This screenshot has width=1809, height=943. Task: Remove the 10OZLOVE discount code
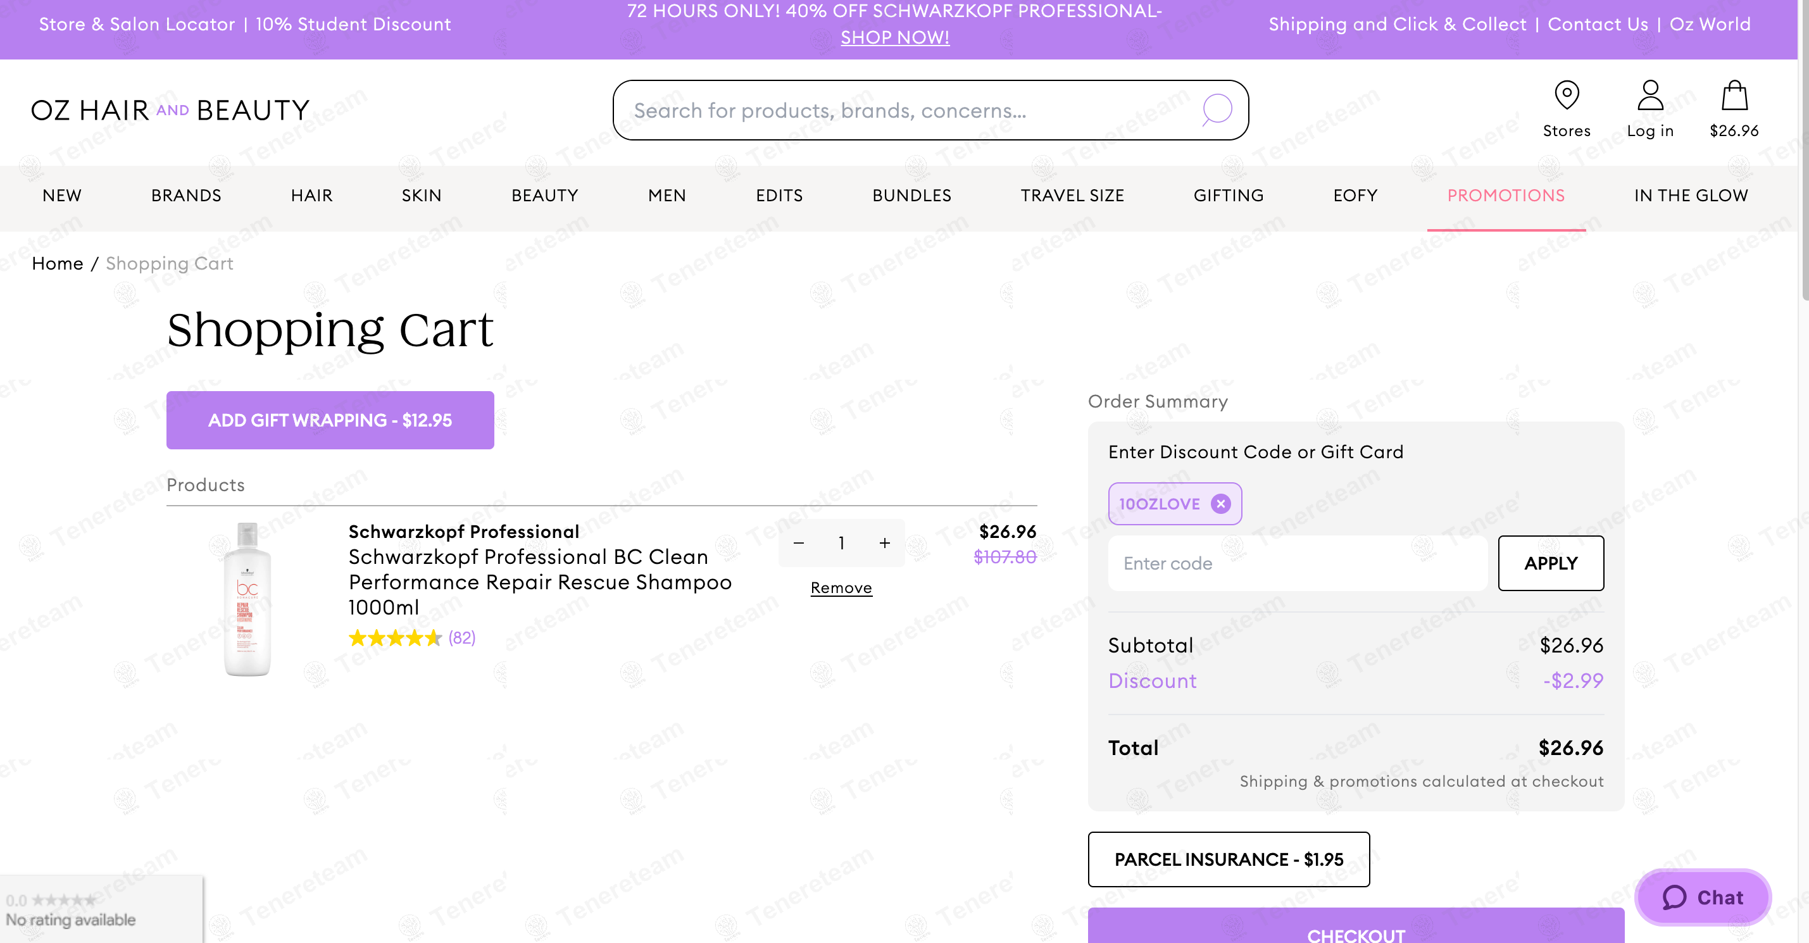click(x=1221, y=503)
